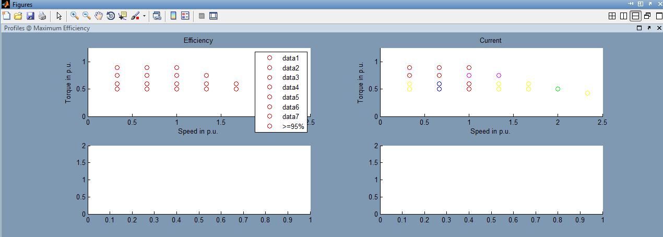Save the figure with the floppy disk icon
This screenshot has height=237, width=663.
pos(30,16)
